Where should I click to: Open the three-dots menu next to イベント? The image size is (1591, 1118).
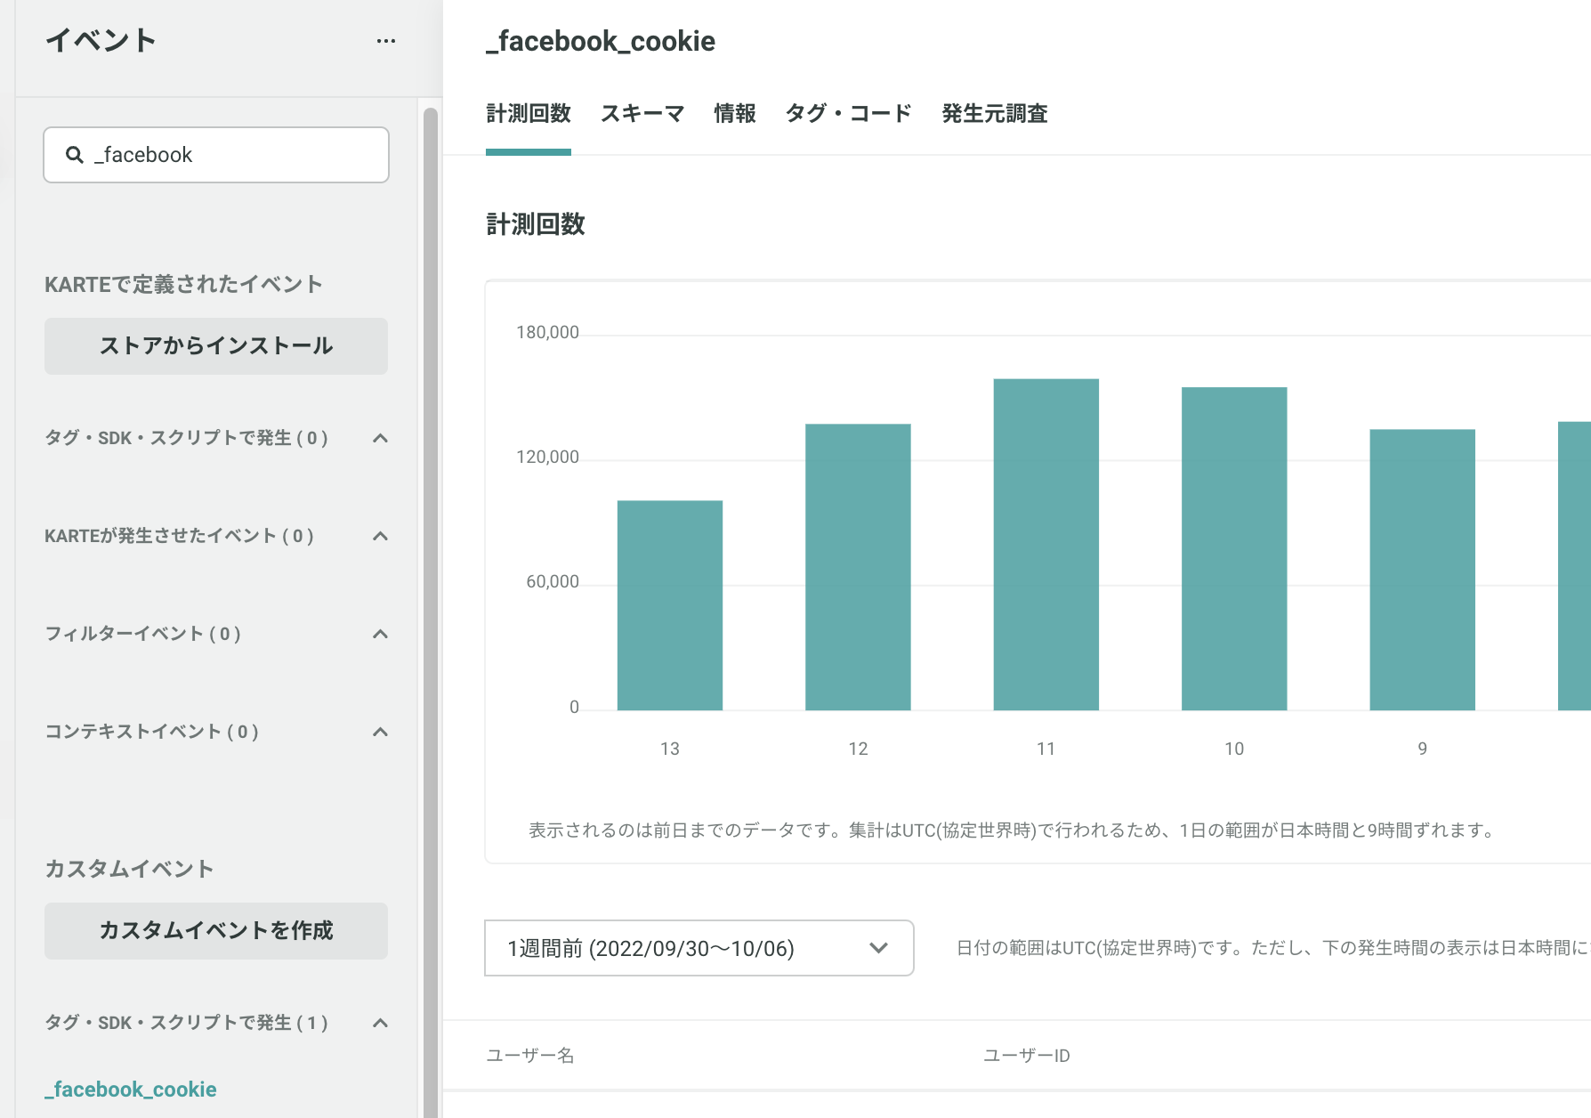[x=385, y=41]
